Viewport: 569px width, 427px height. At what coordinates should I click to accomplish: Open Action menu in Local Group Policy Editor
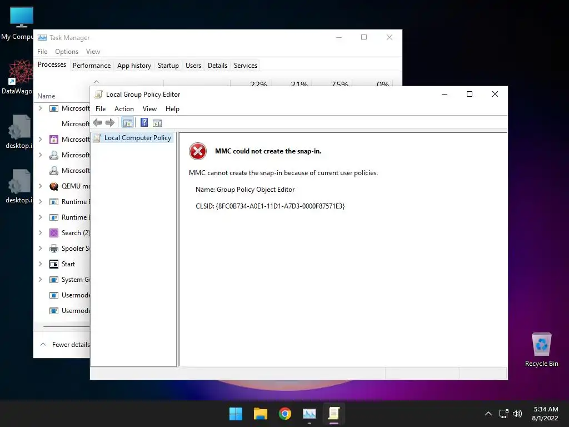124,109
